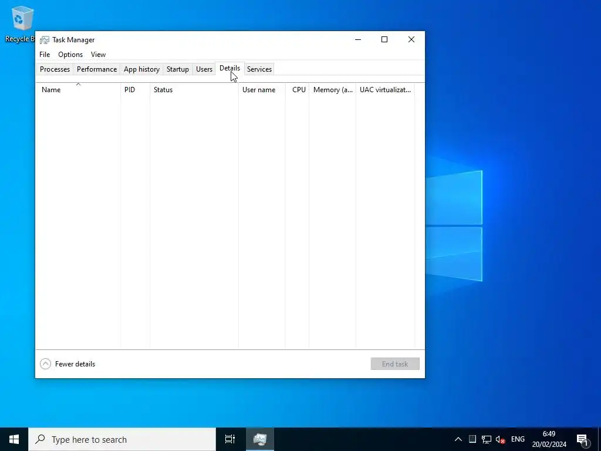The height and width of the screenshot is (451, 601).
Task: Open the File menu
Action: coord(45,55)
